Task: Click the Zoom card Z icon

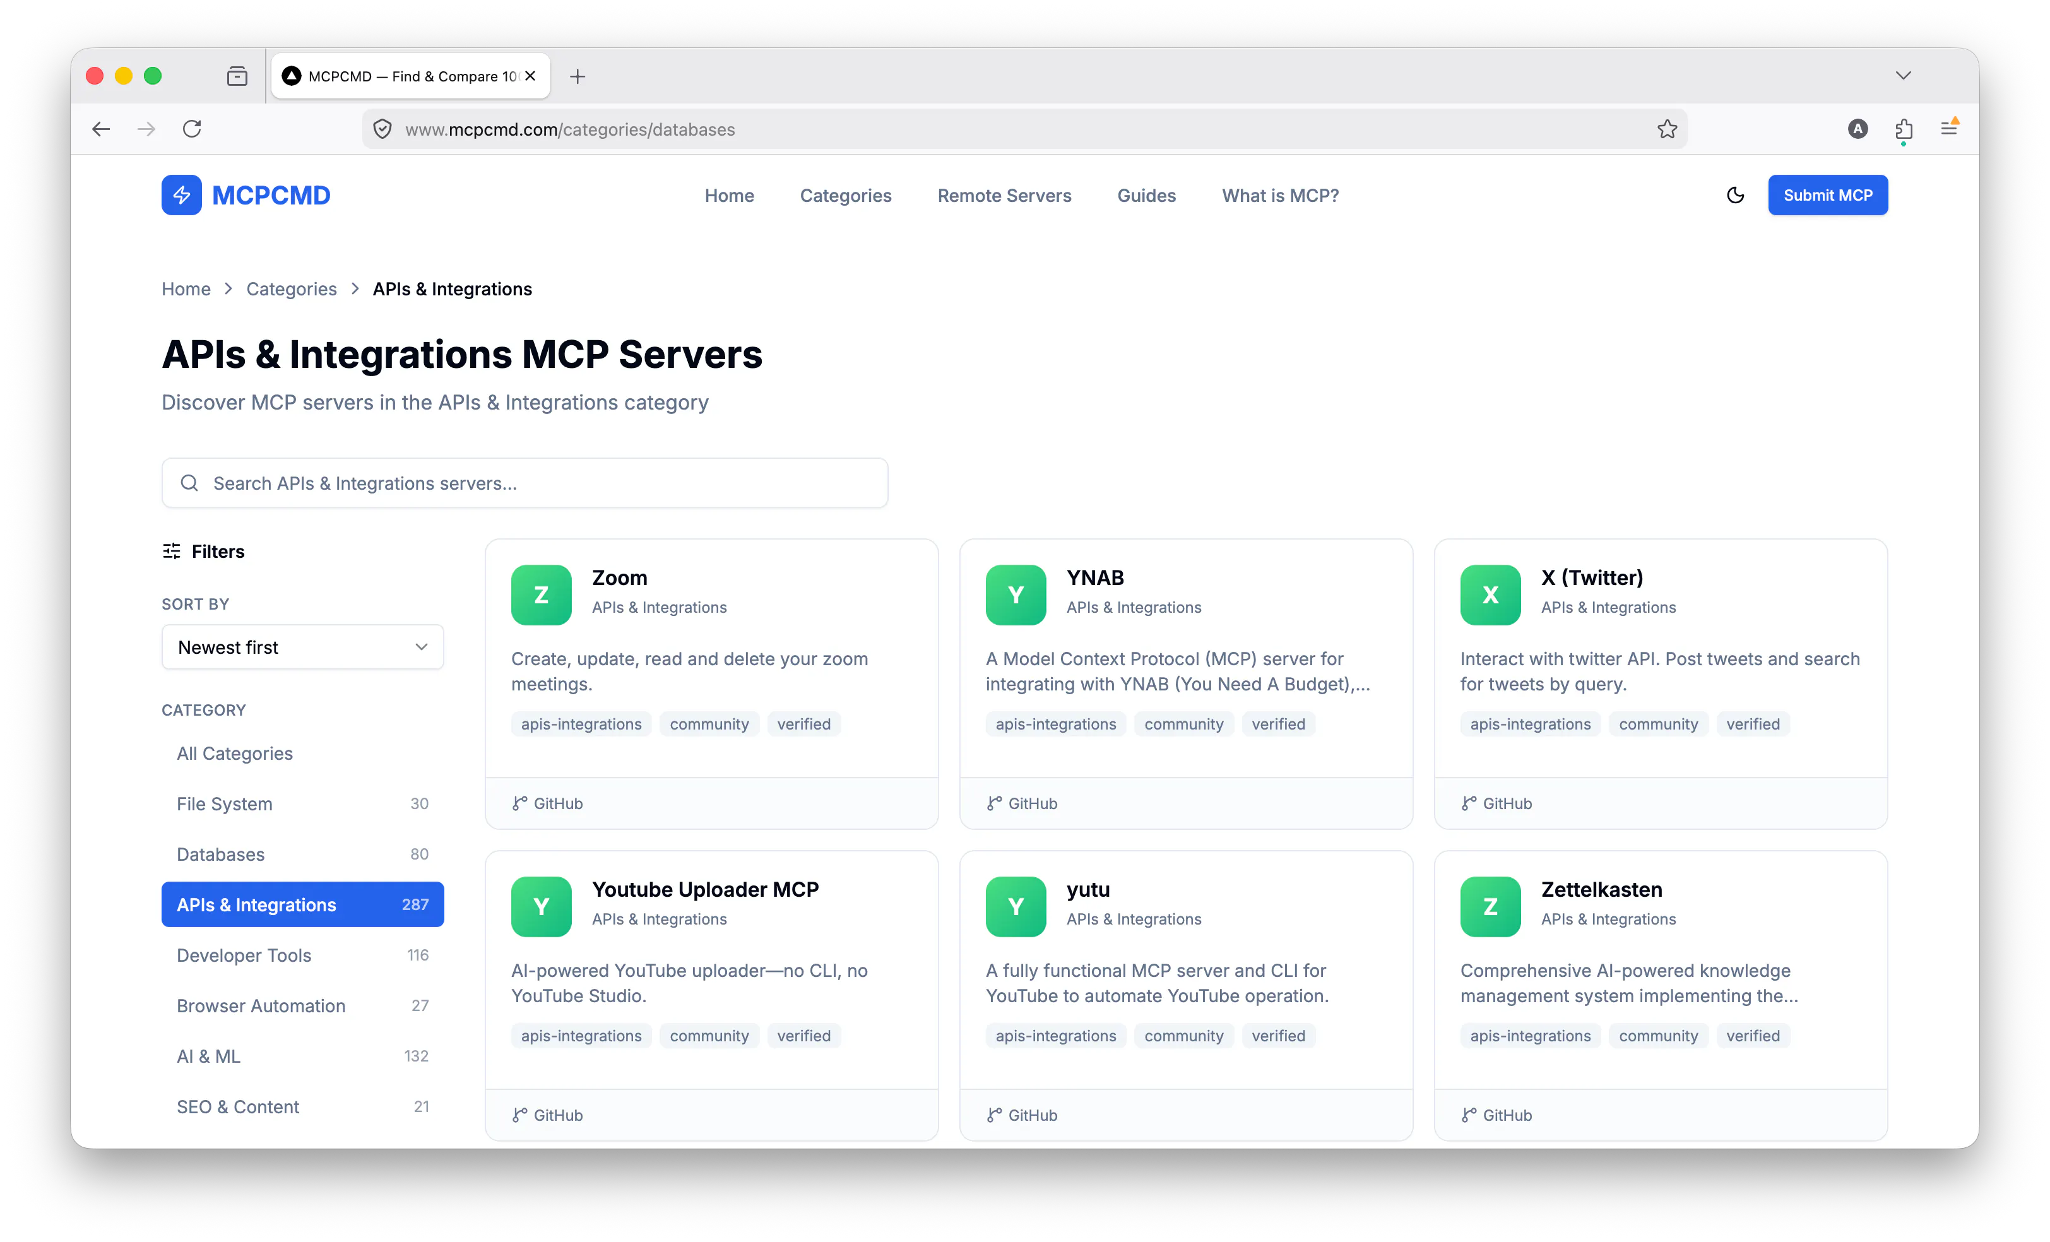Action: (x=541, y=594)
